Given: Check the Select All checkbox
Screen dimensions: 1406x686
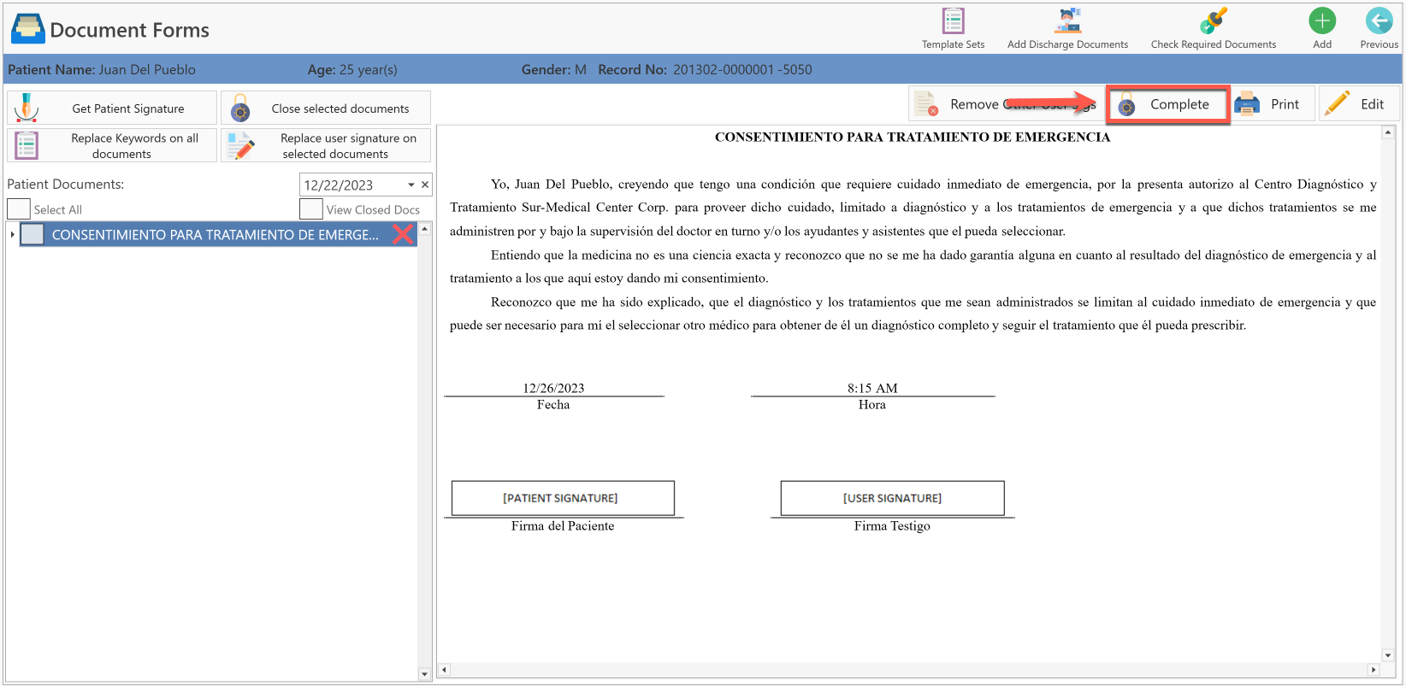Looking at the screenshot, I should (19, 209).
